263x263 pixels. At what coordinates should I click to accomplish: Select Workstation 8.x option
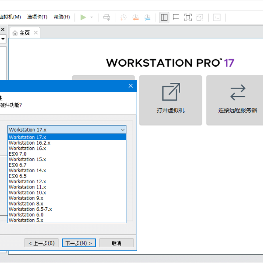click(x=67, y=204)
